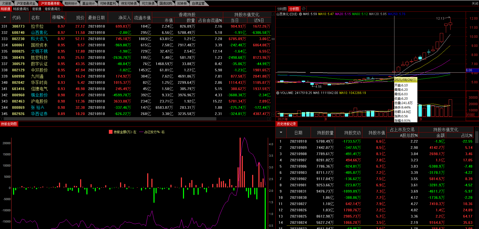This screenshot has width=479, height=229.
Task: Open the 港股通 sub-tab
Action: pos(37,9)
